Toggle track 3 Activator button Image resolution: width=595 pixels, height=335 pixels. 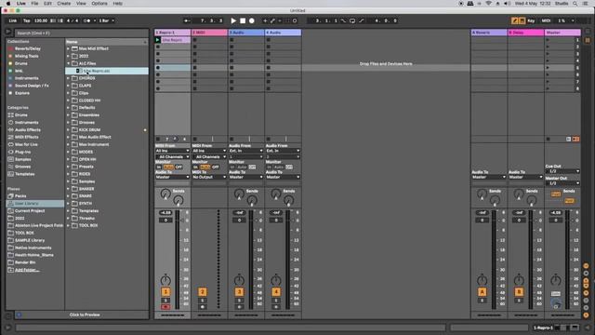239,291
